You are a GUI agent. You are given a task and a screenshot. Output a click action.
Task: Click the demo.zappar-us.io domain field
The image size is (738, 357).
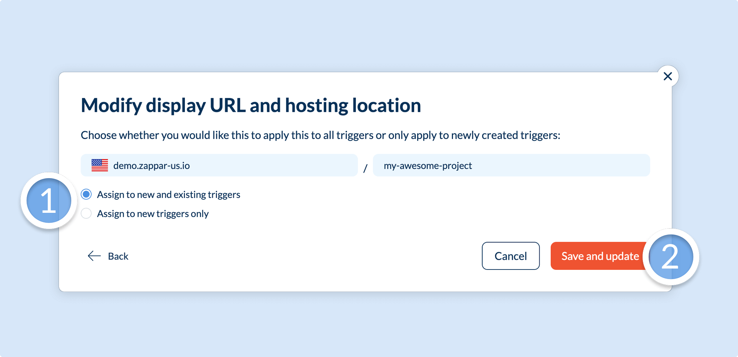pos(219,165)
